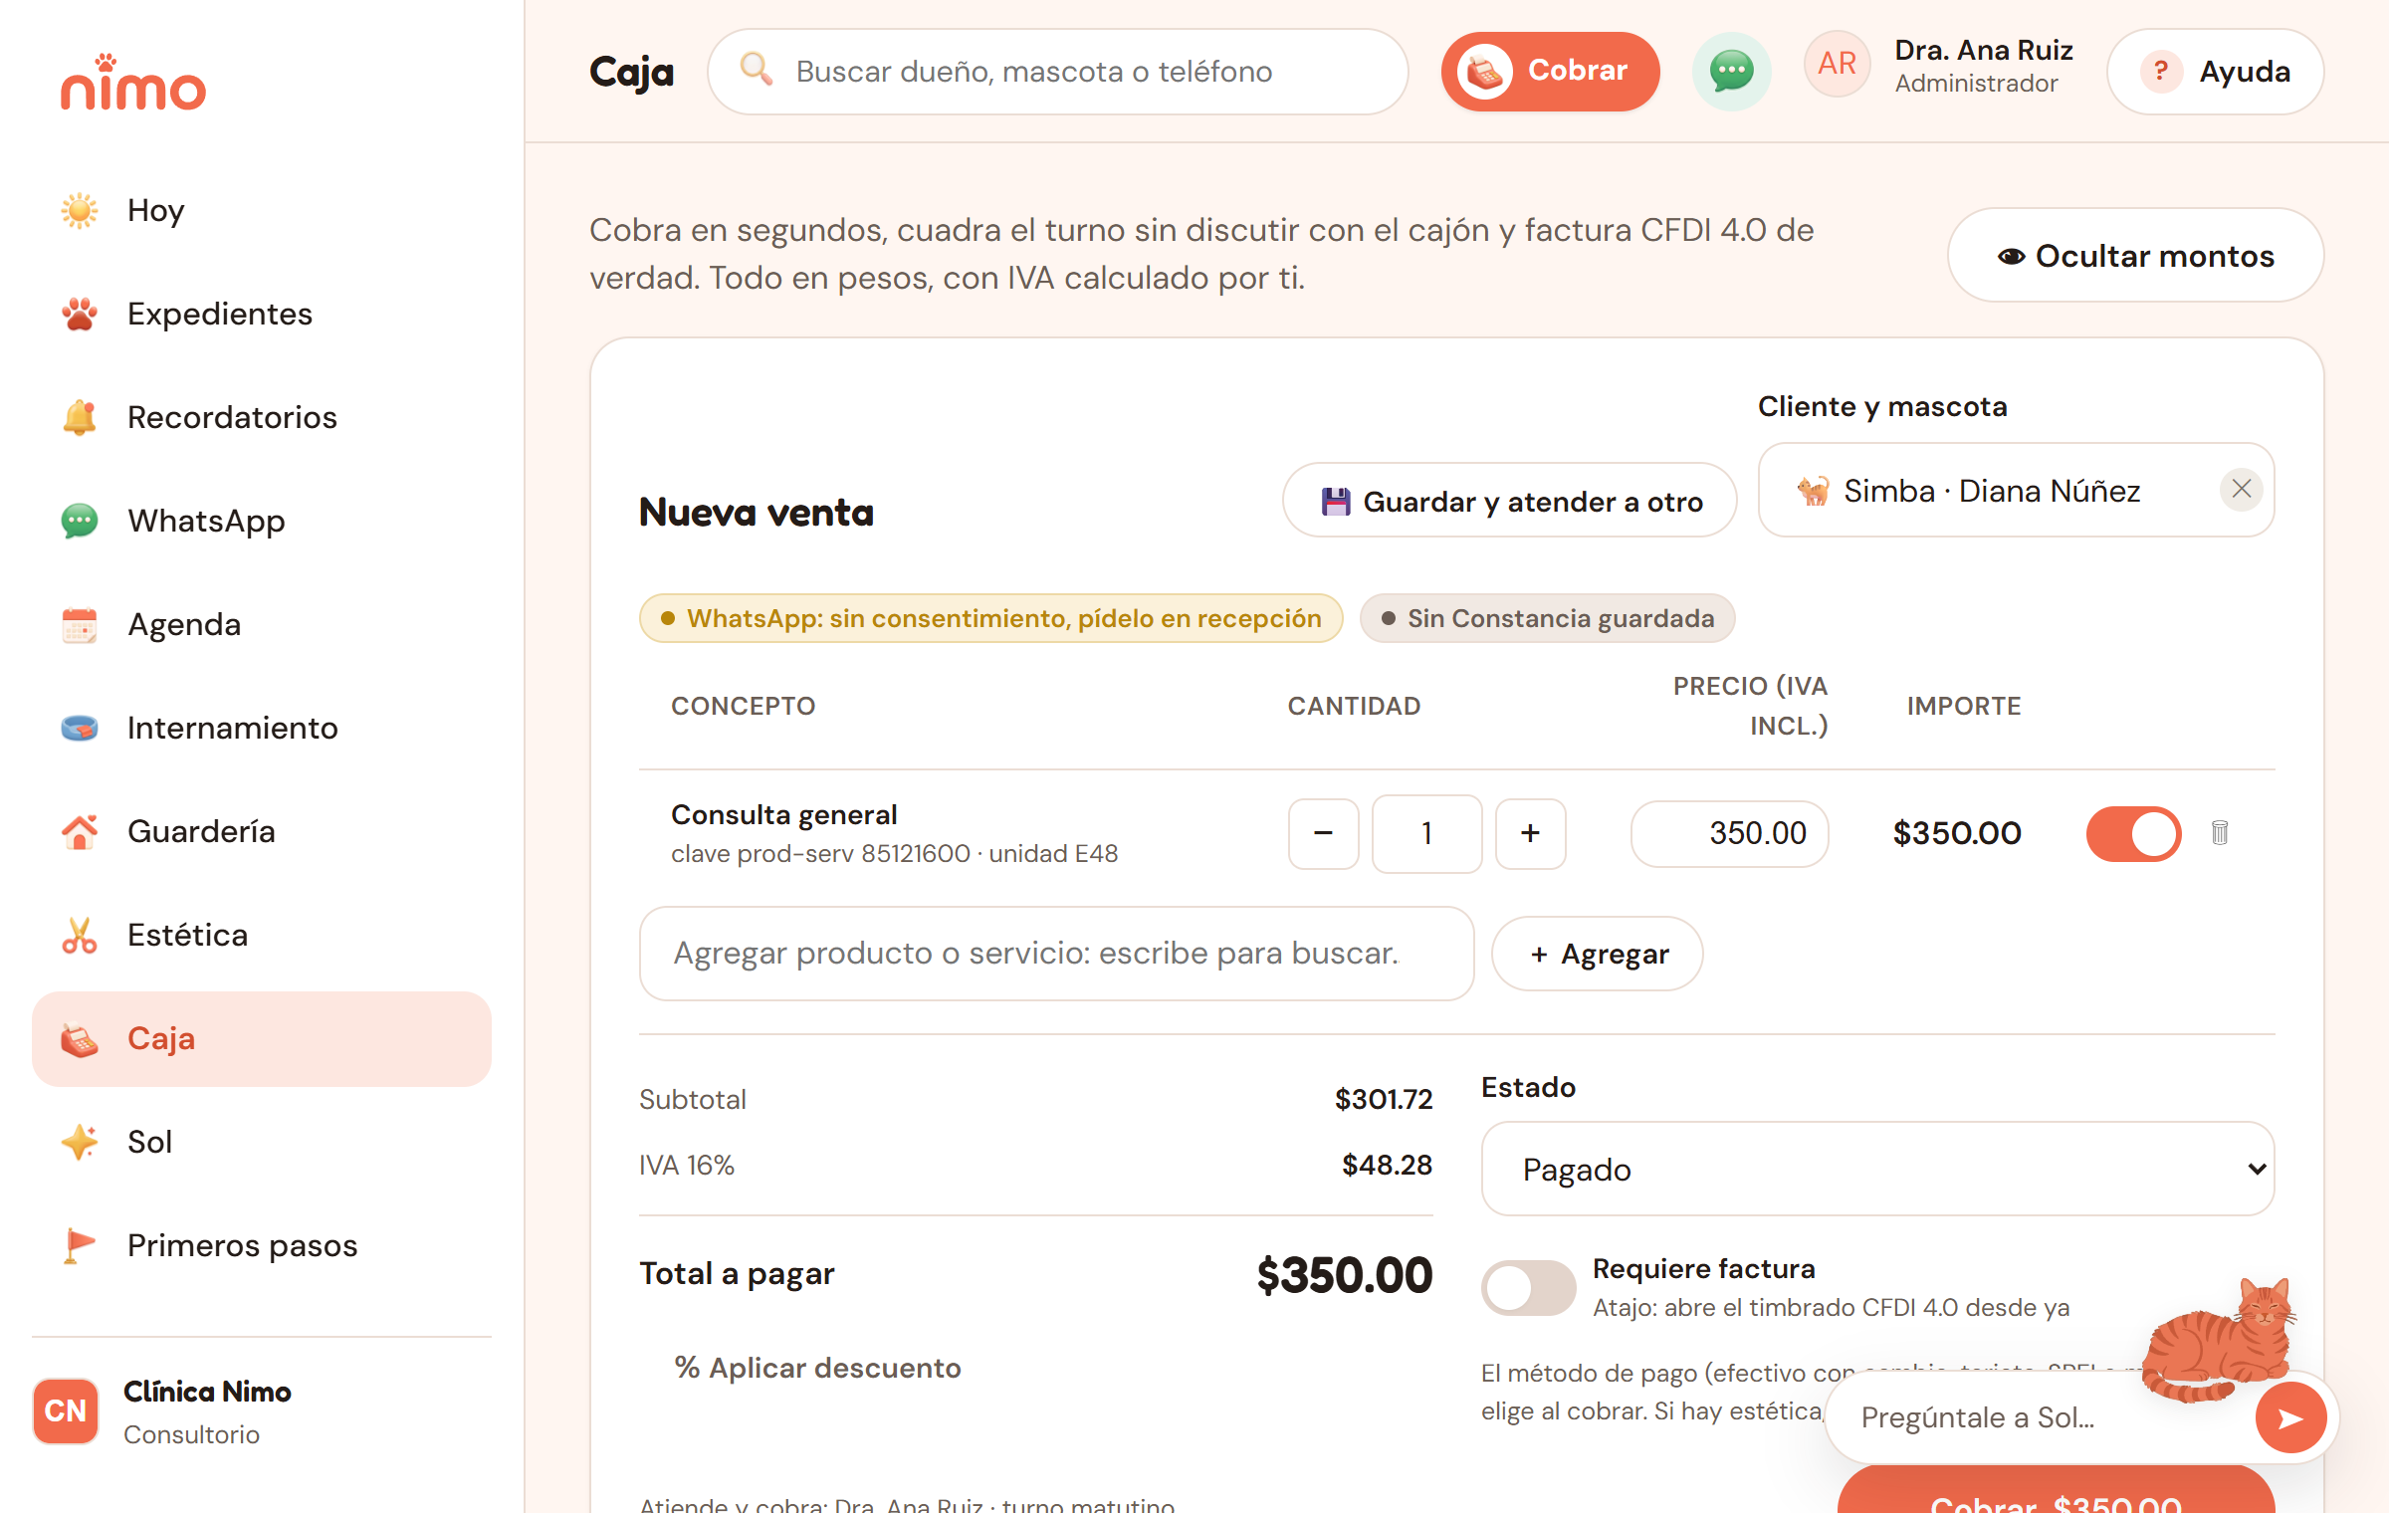Toggle Ocultar montos visibility
Viewport: 2389px width, 1513px height.
(x=2136, y=256)
